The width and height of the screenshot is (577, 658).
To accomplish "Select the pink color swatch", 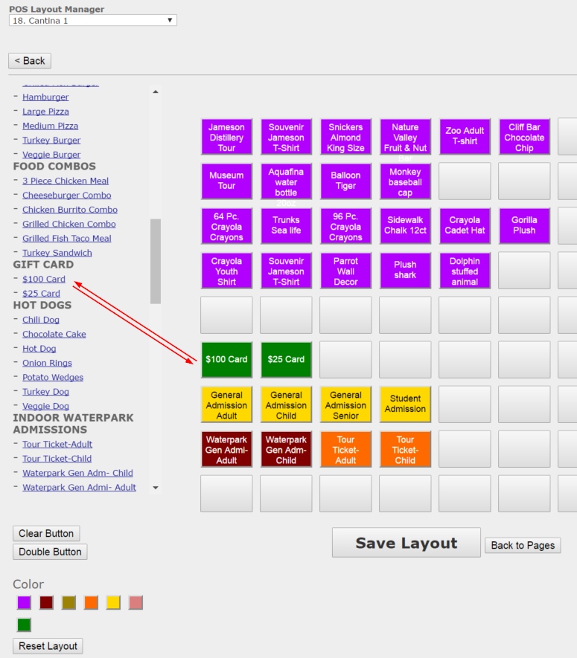I will click(136, 602).
